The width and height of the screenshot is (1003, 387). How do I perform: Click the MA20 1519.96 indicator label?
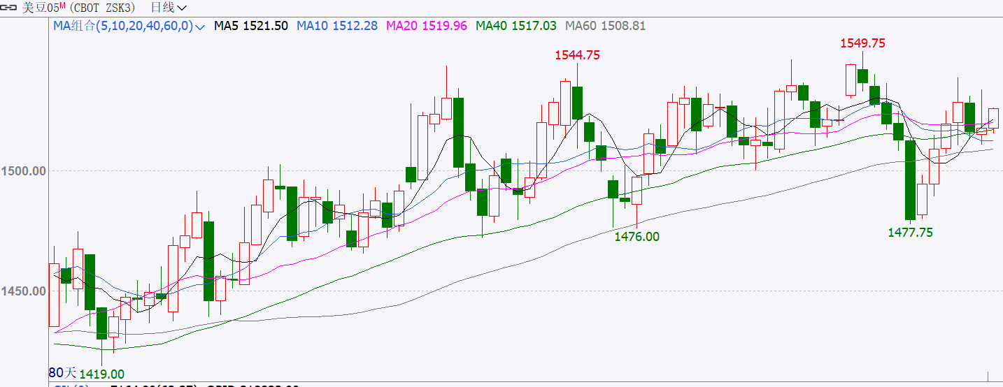click(x=427, y=26)
